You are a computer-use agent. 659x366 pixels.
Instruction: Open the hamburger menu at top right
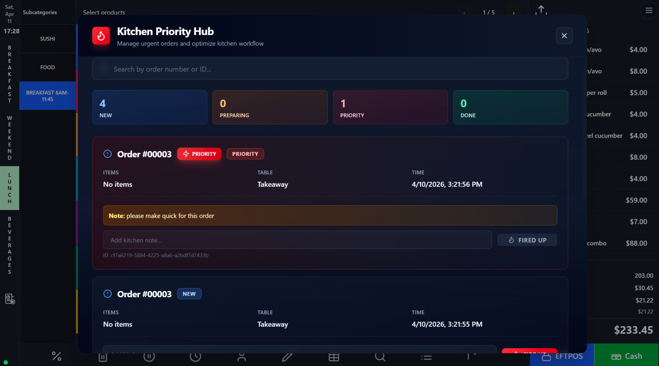click(649, 10)
